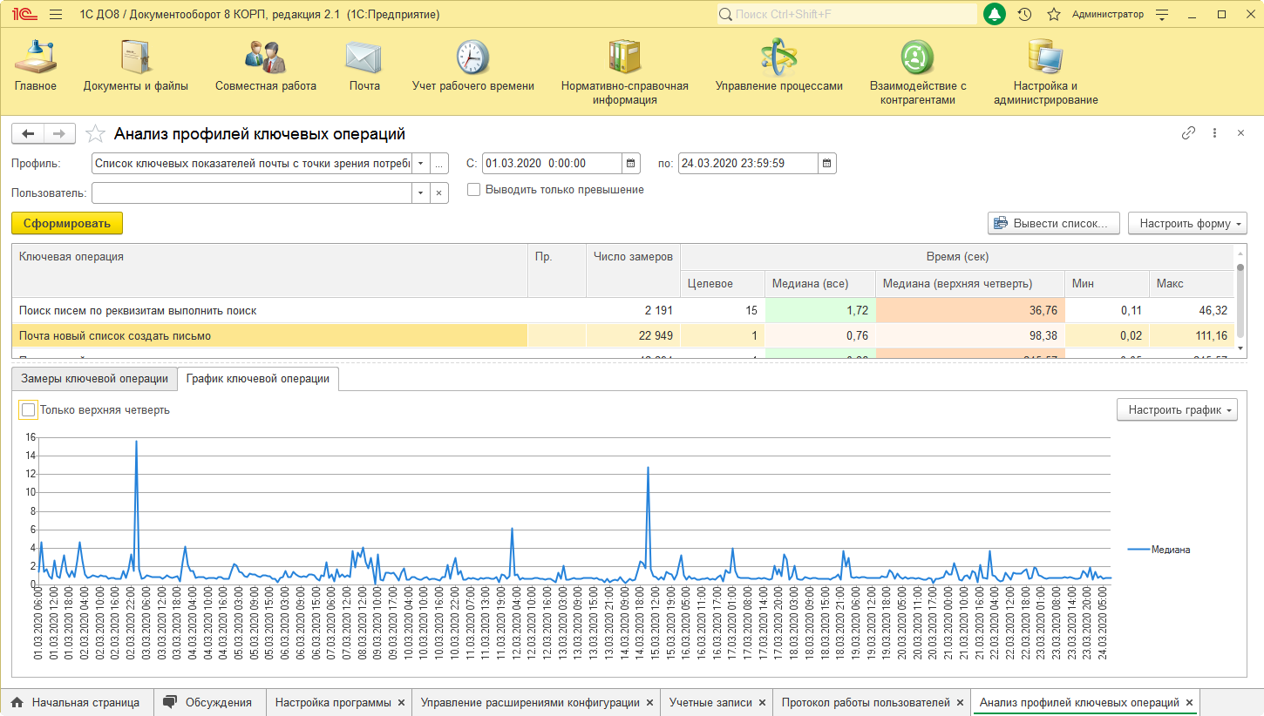
Task: Close the Протокол работы пользователей tab
Action: [x=960, y=702]
